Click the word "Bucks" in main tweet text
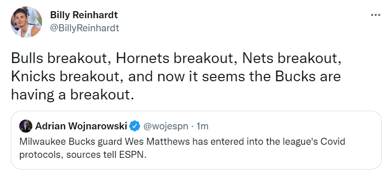This screenshot has width=386, height=177. coord(295,76)
